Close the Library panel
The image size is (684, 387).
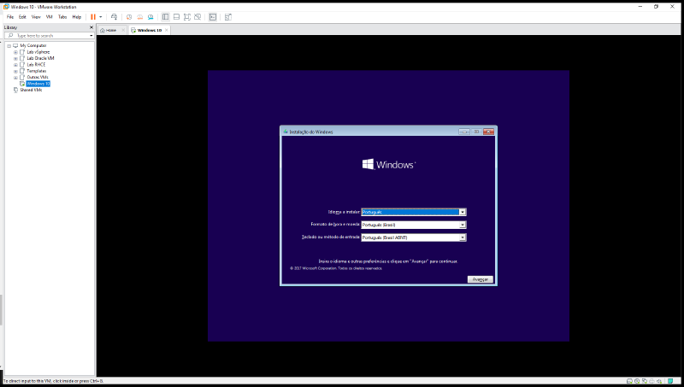91,27
